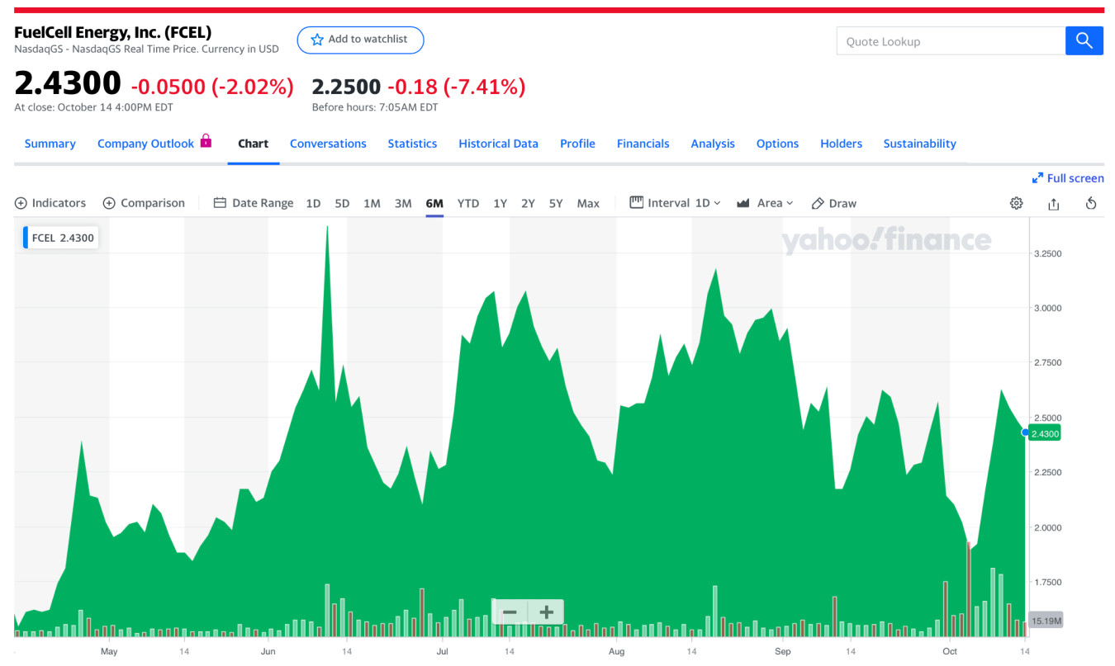Select the Max range
The width and height of the screenshot is (1115, 666).
[588, 203]
